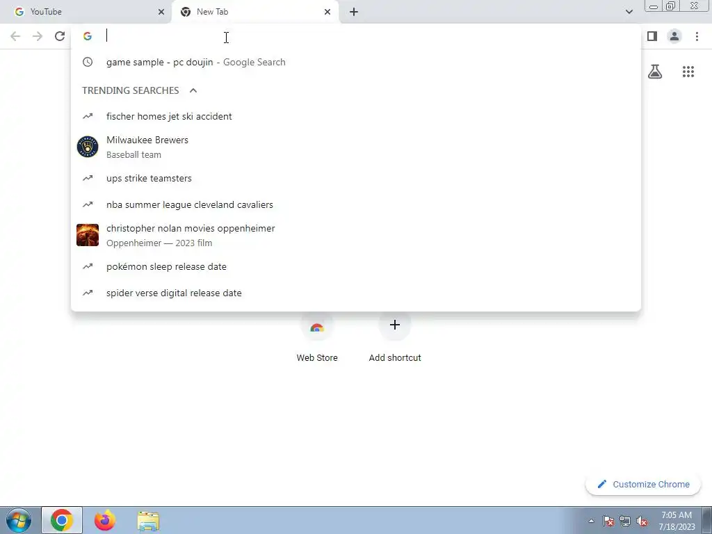
Task: Pick 'spider verse digital release date' suggestion
Action: tap(356, 293)
